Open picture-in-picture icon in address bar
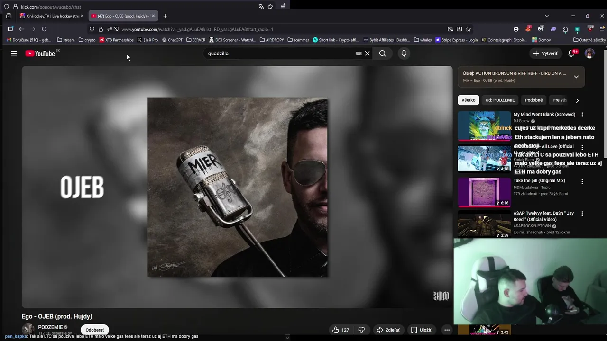607x341 pixels. [450, 29]
